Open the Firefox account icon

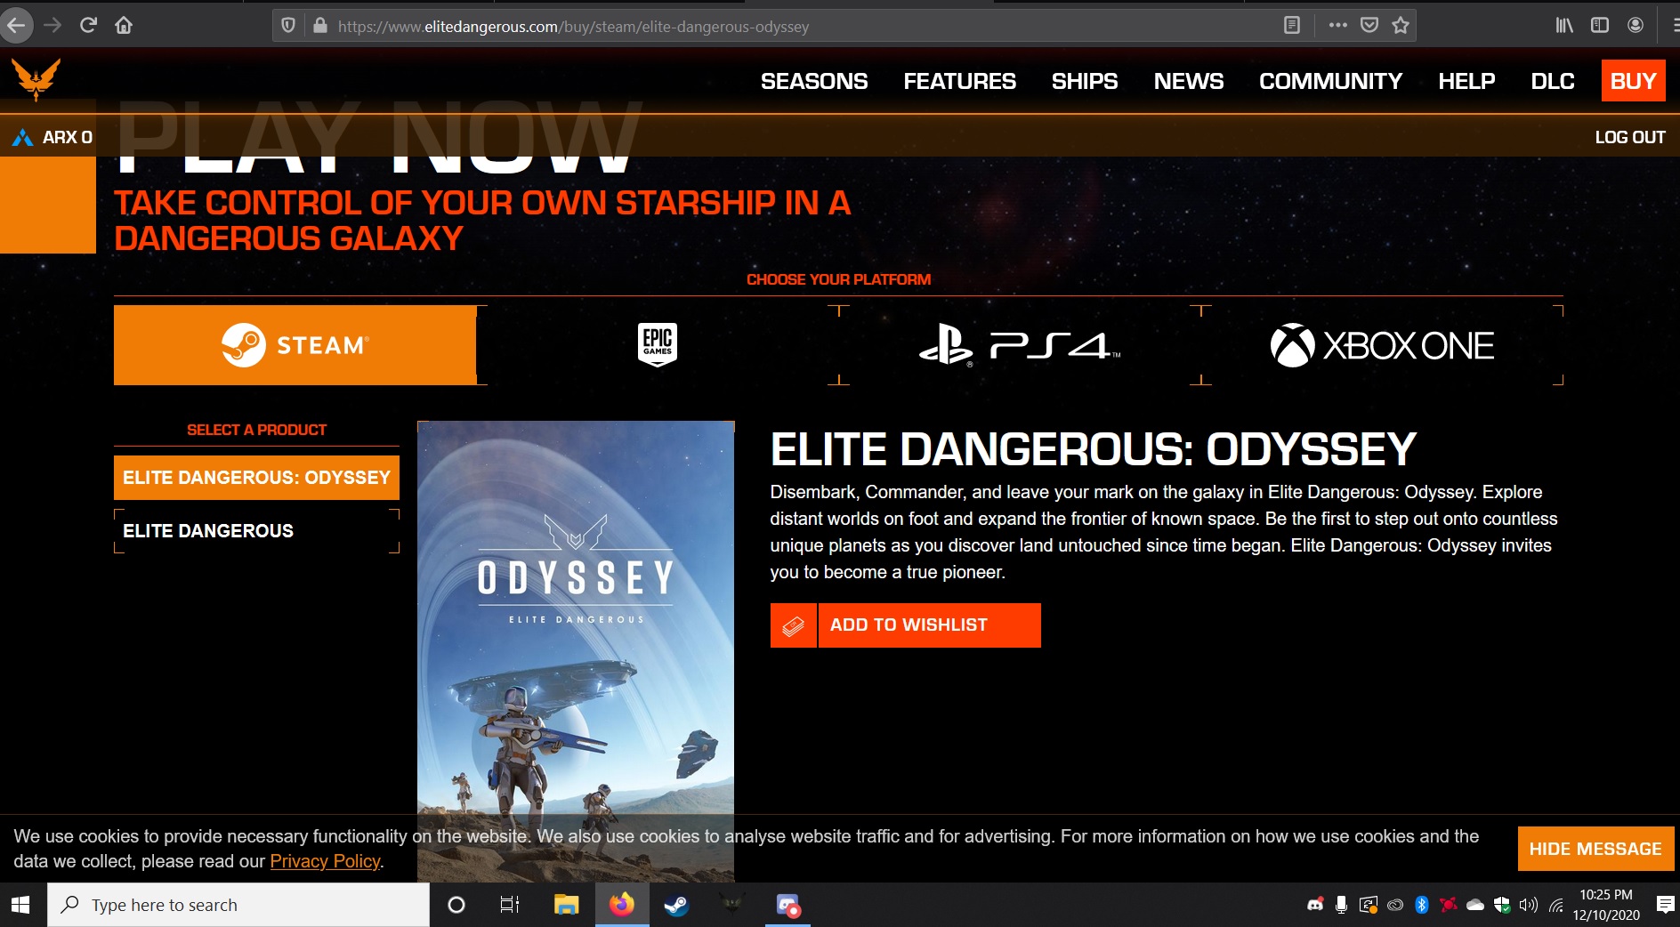click(1636, 26)
